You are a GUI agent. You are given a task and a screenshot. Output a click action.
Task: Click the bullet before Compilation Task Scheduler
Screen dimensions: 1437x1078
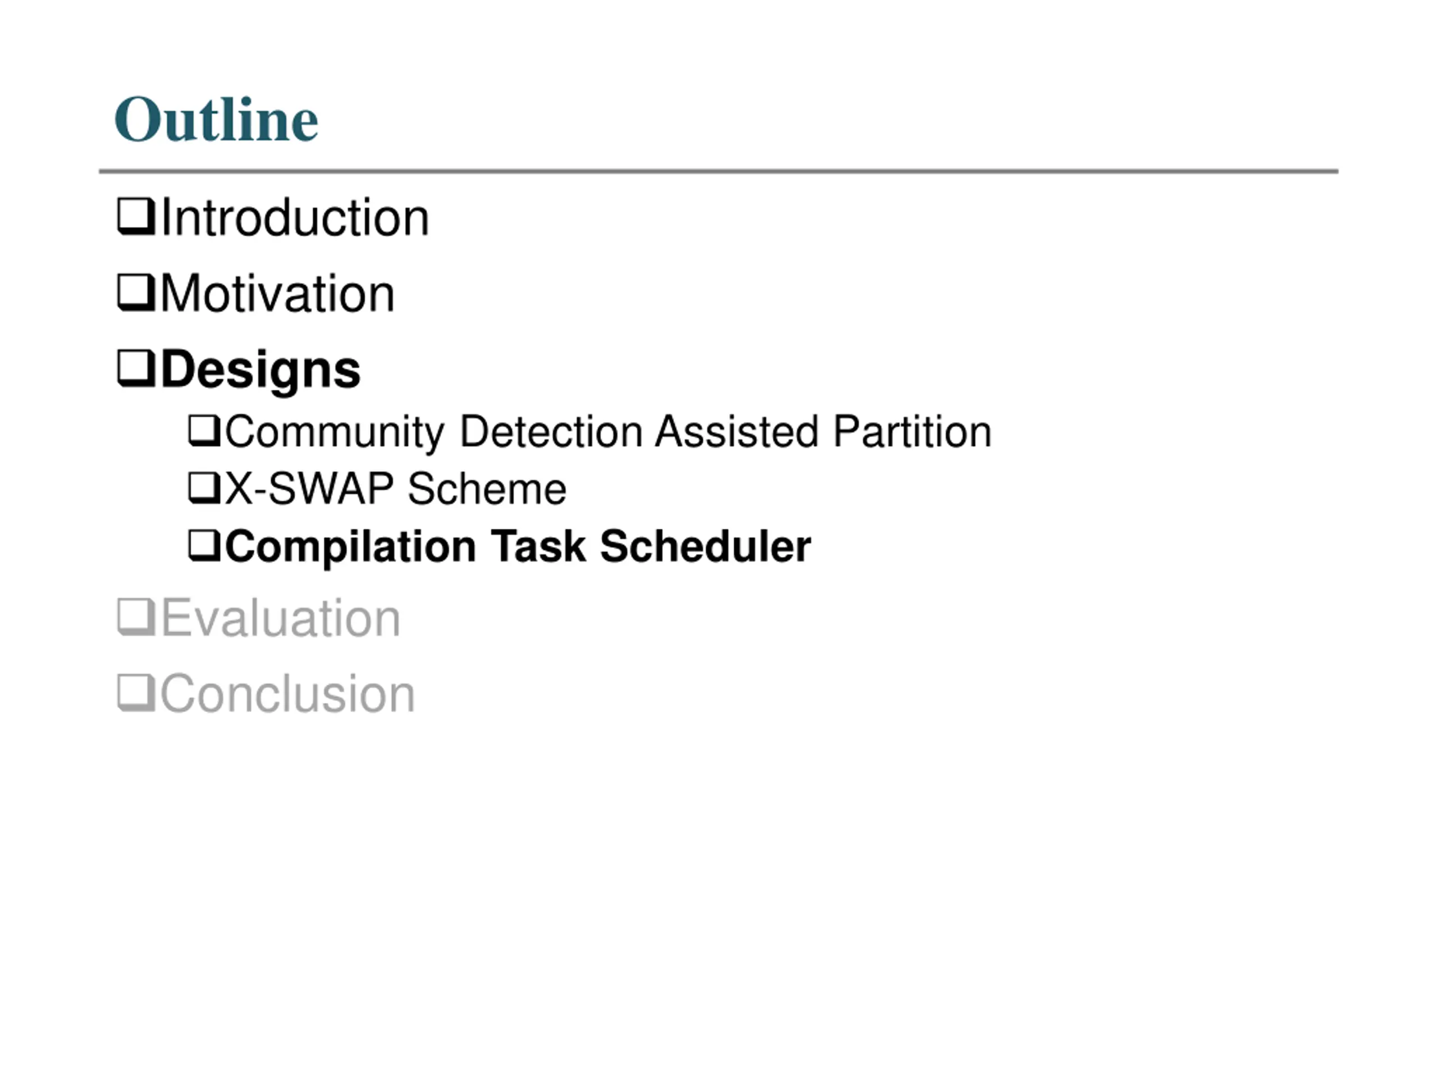point(204,545)
